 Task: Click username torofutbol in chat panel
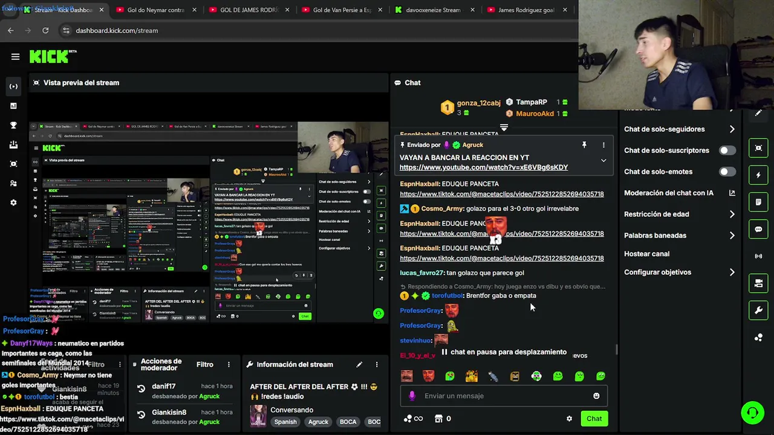pyautogui.click(x=447, y=296)
